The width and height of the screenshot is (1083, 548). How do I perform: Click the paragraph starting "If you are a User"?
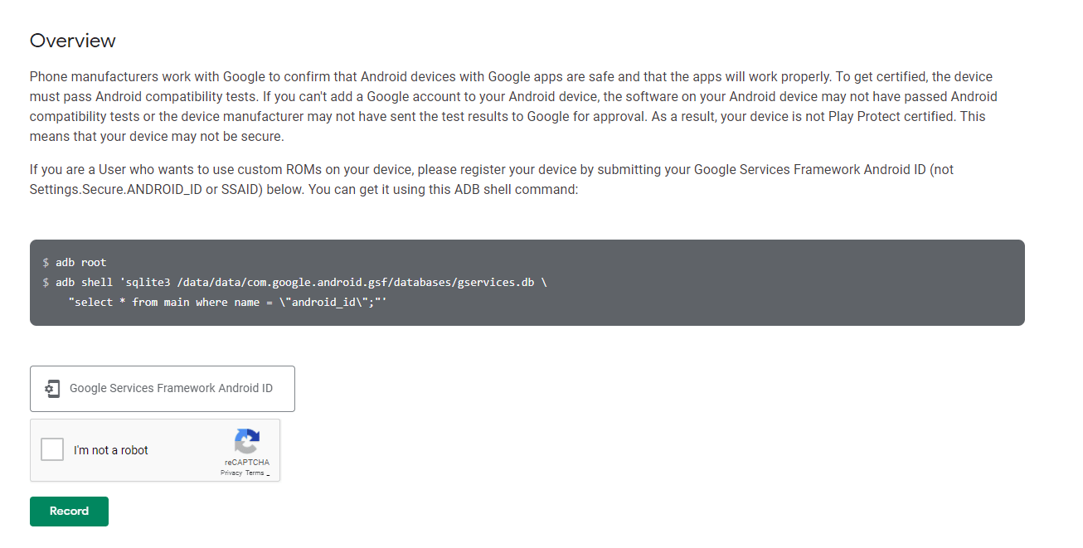click(492, 179)
